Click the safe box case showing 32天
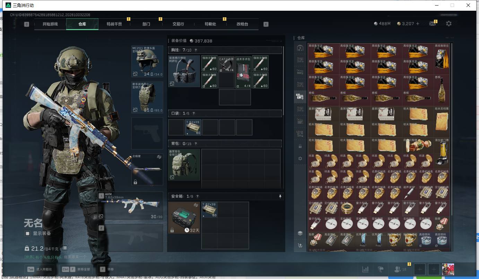The image size is (479, 279). pos(184,217)
